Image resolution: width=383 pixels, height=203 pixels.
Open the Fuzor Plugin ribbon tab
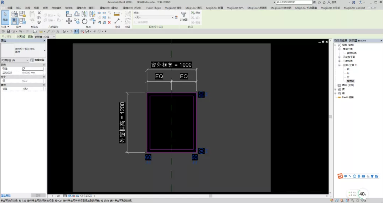[x=154, y=8]
